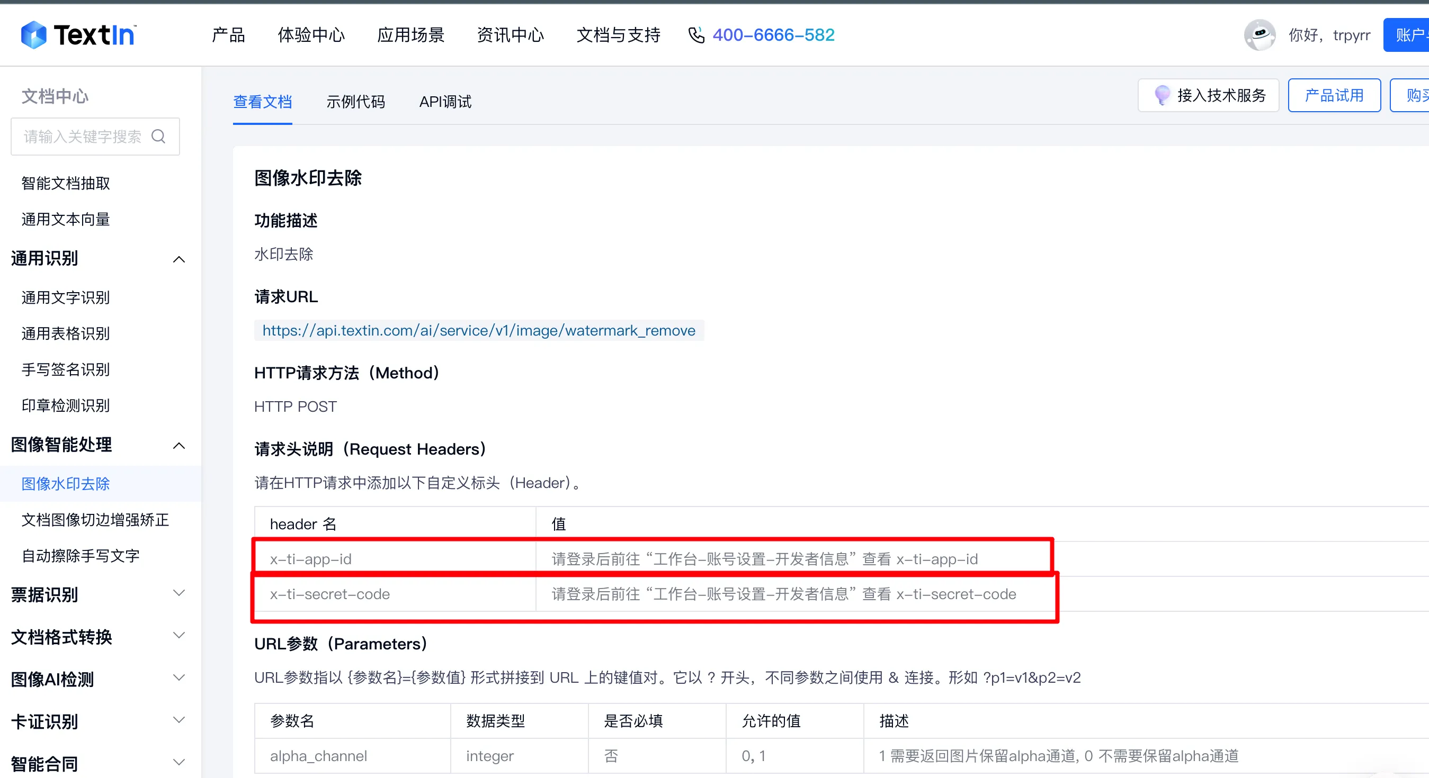Click the TextIn logo
This screenshot has width=1429, height=778.
point(78,35)
